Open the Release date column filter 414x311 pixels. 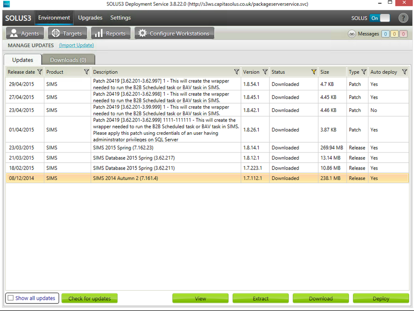pyautogui.click(x=40, y=72)
